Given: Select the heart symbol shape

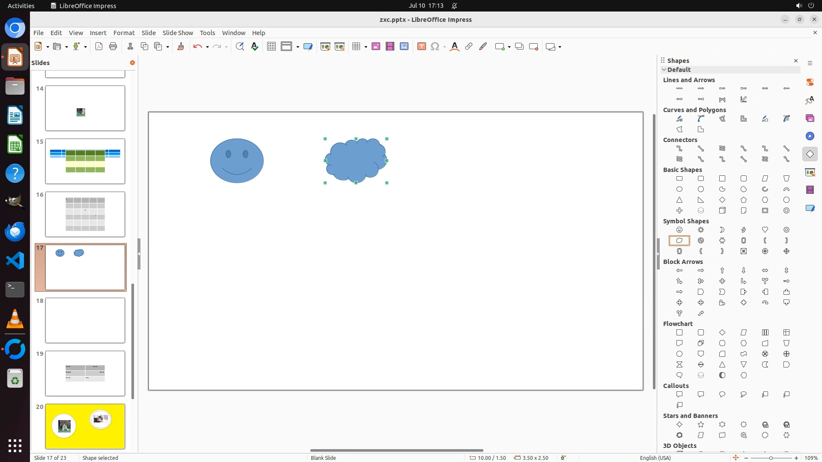Looking at the screenshot, I should 765,230.
